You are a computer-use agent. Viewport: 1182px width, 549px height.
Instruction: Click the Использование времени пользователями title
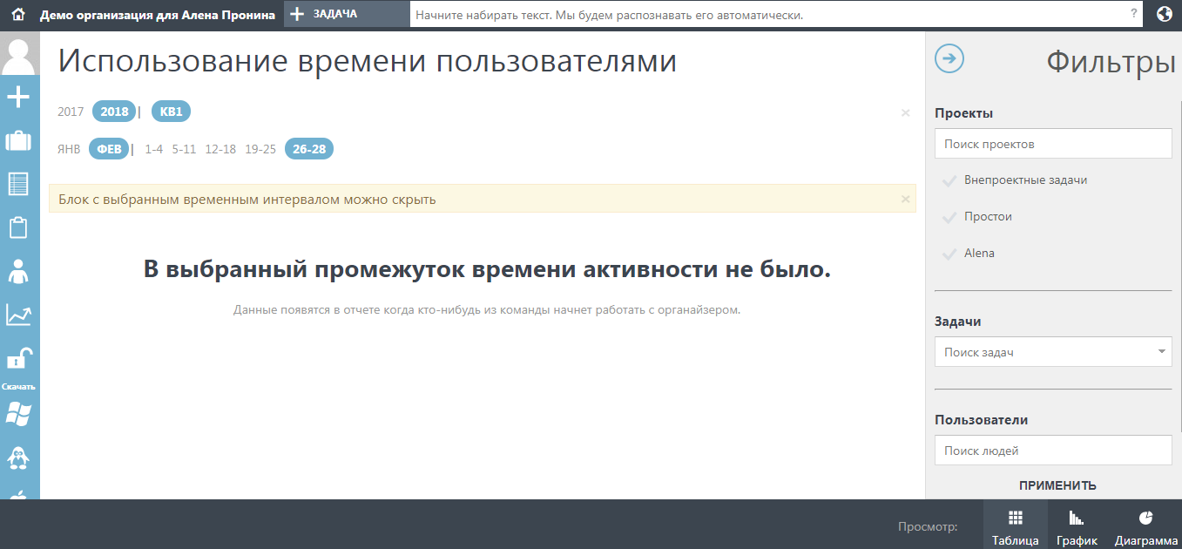pos(367,61)
